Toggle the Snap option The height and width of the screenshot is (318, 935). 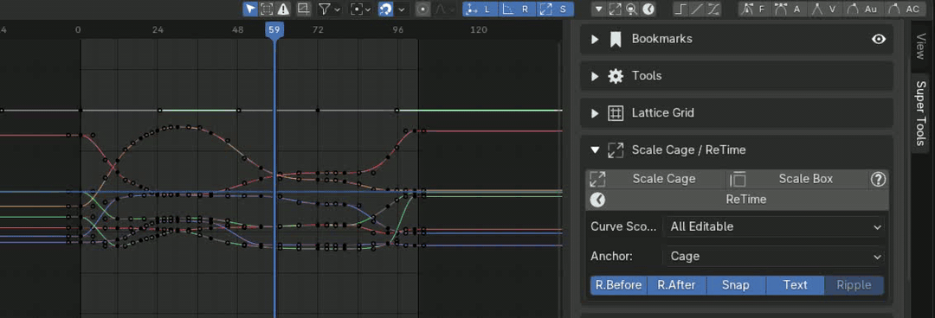(736, 285)
